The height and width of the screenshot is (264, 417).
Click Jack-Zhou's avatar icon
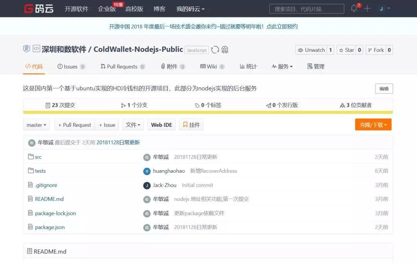point(147,185)
